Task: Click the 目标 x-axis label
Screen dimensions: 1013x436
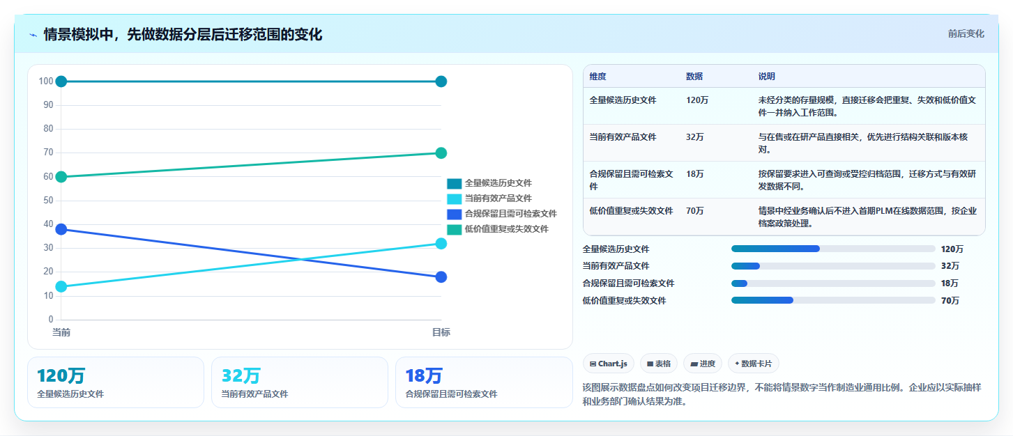Action: tap(441, 333)
